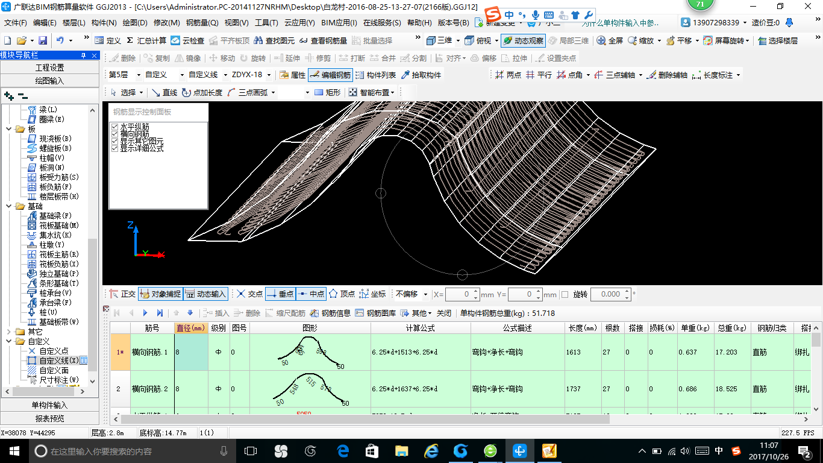Open the 帮助(H) menu
The image size is (823, 463).
click(419, 23)
